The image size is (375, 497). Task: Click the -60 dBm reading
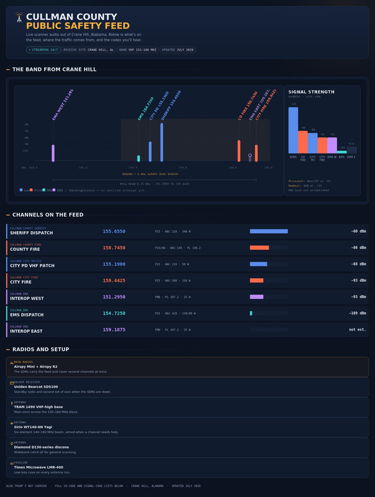click(x=358, y=231)
